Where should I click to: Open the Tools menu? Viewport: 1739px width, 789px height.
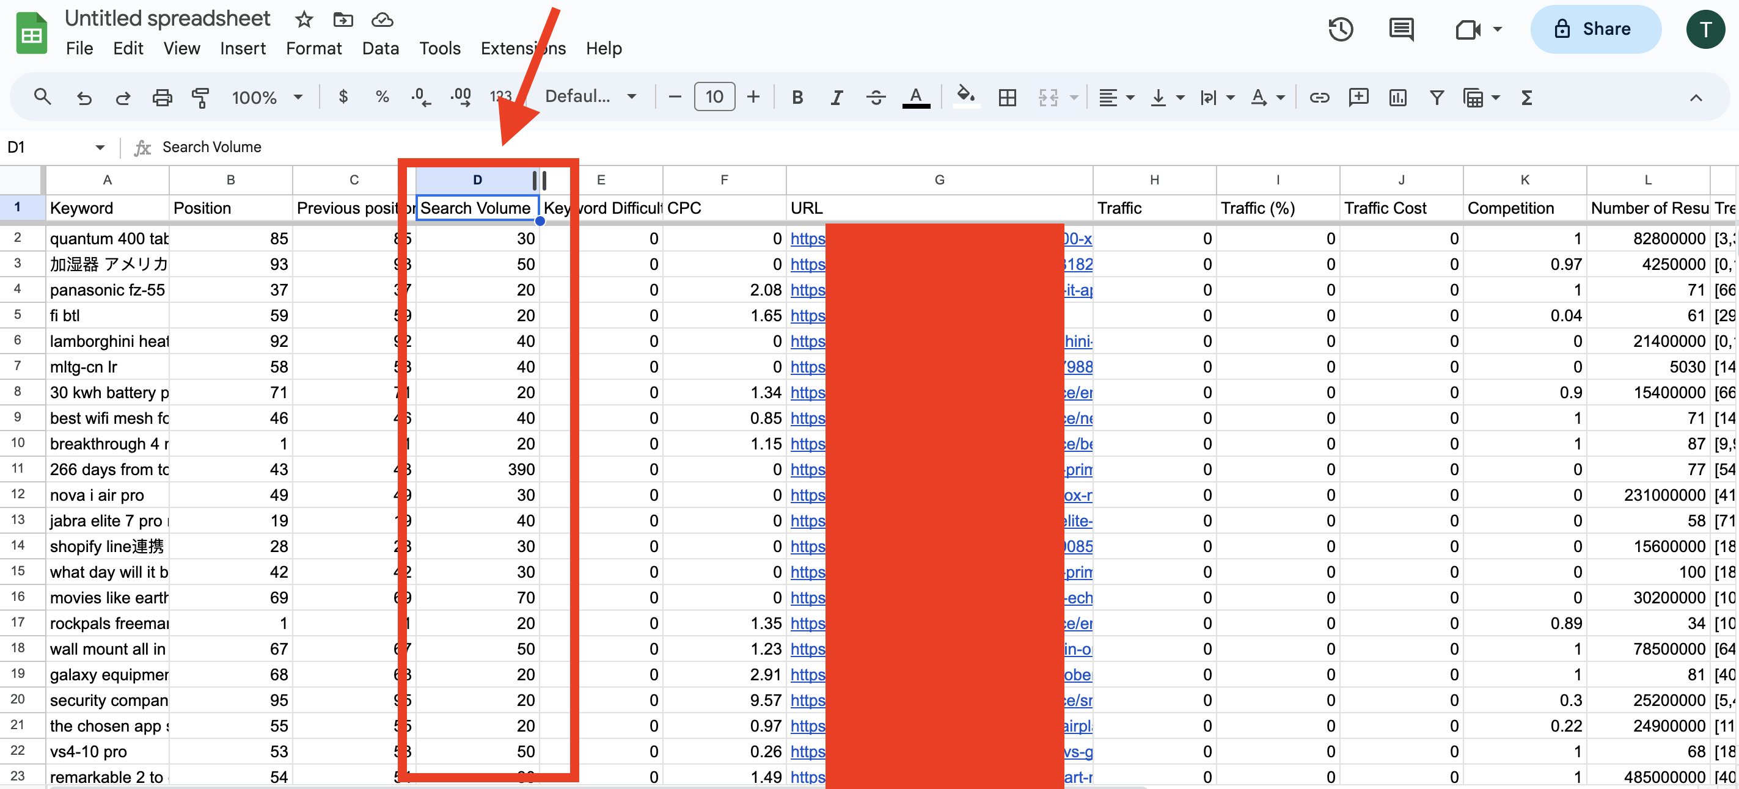(x=439, y=49)
